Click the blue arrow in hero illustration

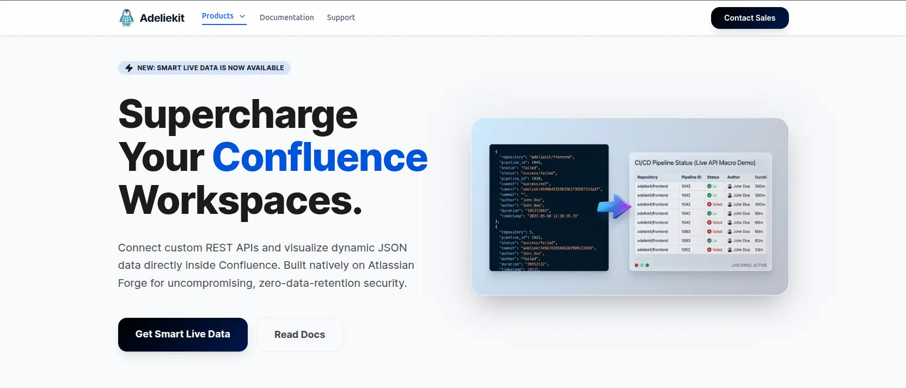coord(614,206)
